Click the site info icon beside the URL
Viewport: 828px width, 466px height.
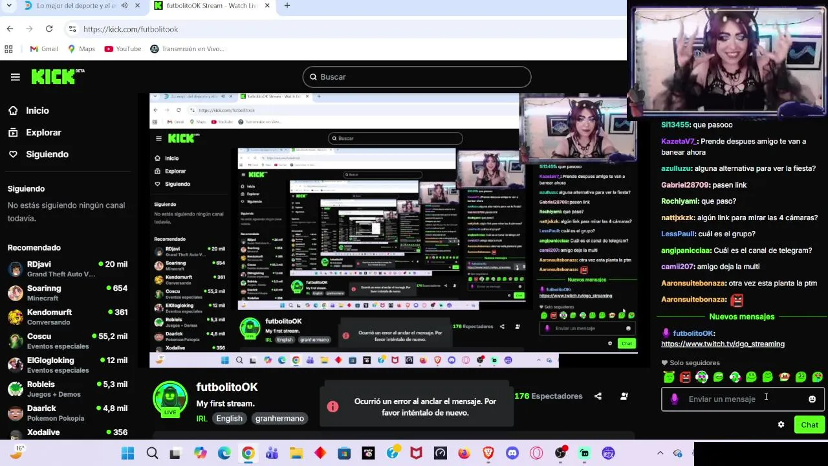coord(72,29)
